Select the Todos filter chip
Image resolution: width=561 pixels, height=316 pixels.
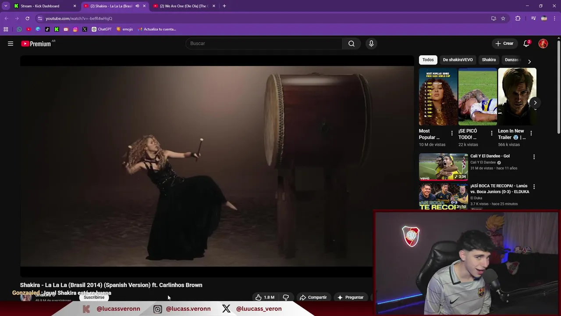point(428,60)
